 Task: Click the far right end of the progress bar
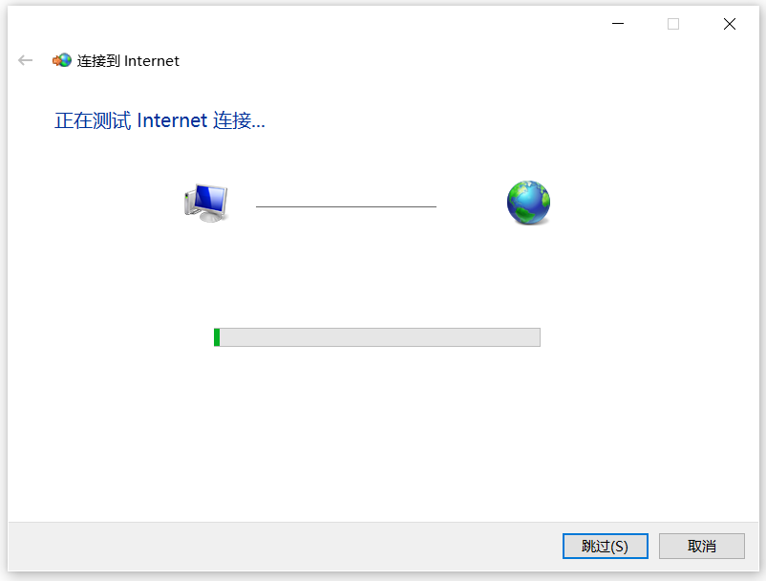pyautogui.click(x=537, y=337)
